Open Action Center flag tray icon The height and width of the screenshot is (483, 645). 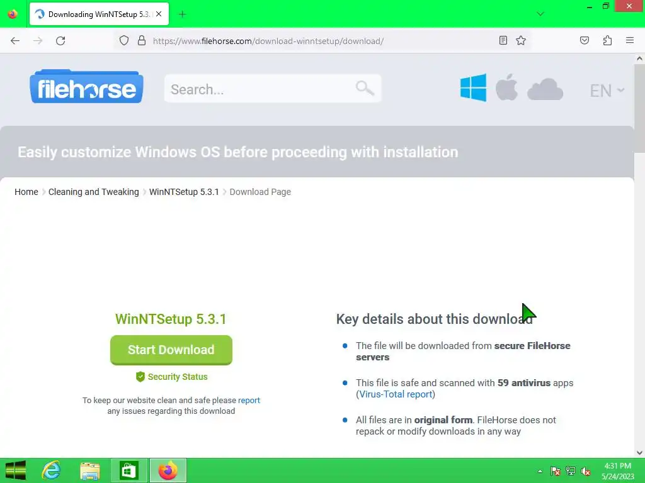coord(556,471)
